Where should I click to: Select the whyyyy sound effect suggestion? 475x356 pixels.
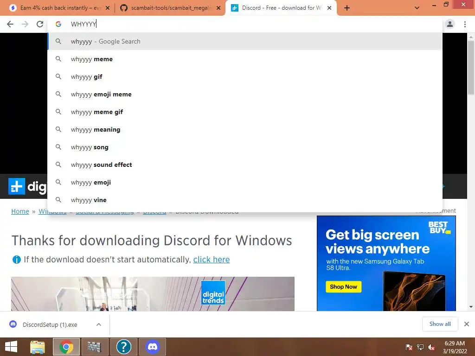tap(245, 165)
